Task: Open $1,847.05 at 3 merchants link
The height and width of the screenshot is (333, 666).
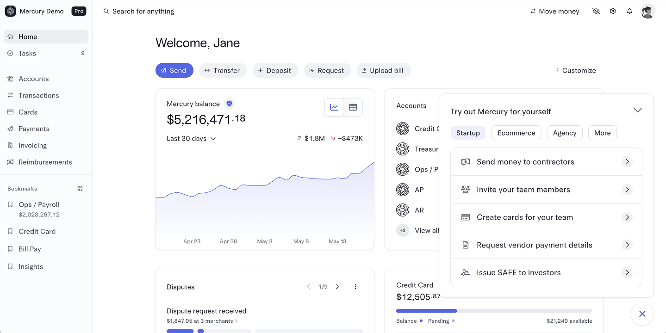Action: tap(203, 321)
